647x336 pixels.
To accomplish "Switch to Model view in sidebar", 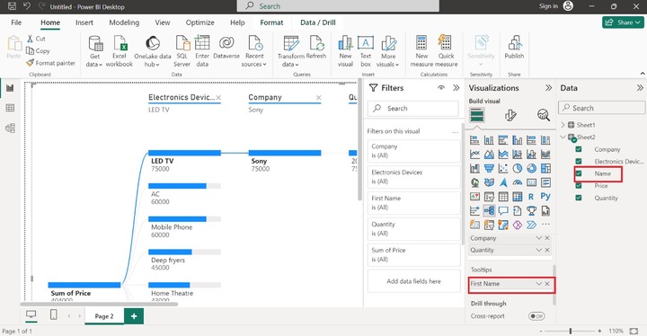I will click(x=10, y=128).
